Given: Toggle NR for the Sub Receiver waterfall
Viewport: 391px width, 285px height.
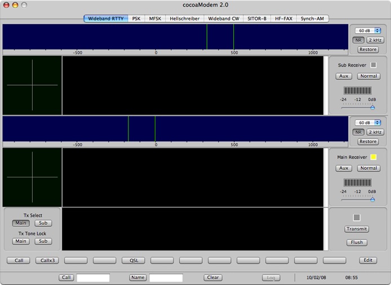Looking at the screenshot, I should tap(358, 40).
